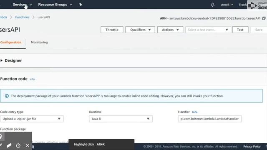The image size is (267, 150).
Task: Click the Handler input field
Action: (x=209, y=119)
